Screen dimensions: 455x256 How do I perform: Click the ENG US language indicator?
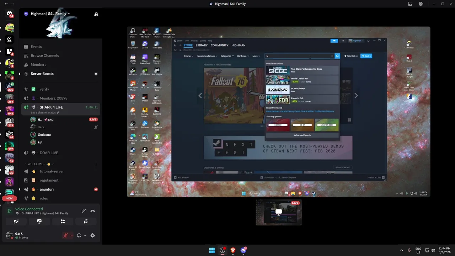(x=418, y=250)
